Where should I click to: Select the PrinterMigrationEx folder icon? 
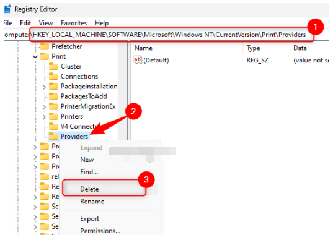click(x=53, y=106)
